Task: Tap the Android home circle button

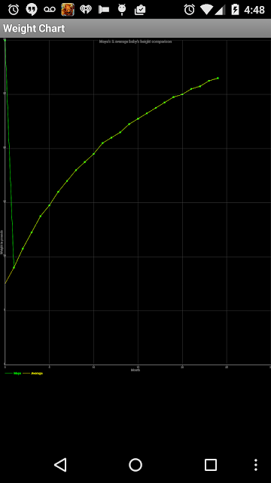Action: tap(135, 465)
